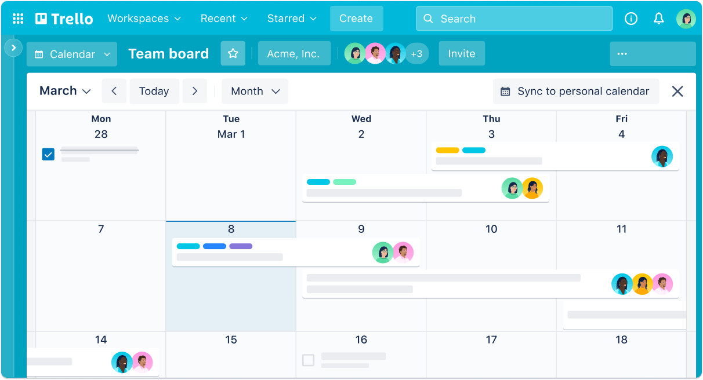This screenshot has height=380, width=703.
Task: Star the Team board
Action: coord(233,54)
